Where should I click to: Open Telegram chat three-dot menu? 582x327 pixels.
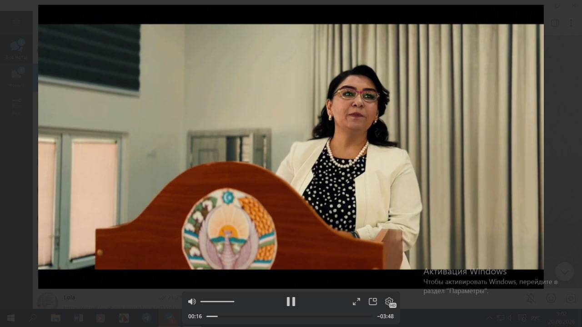[x=572, y=23]
